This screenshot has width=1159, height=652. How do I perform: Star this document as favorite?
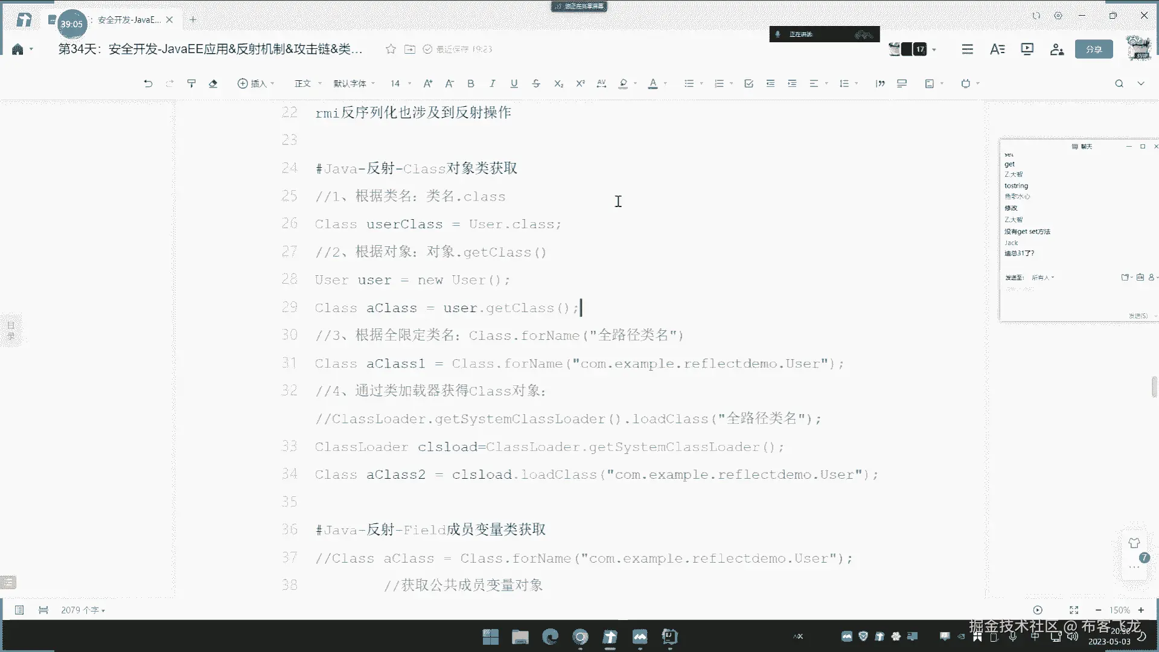click(x=391, y=49)
